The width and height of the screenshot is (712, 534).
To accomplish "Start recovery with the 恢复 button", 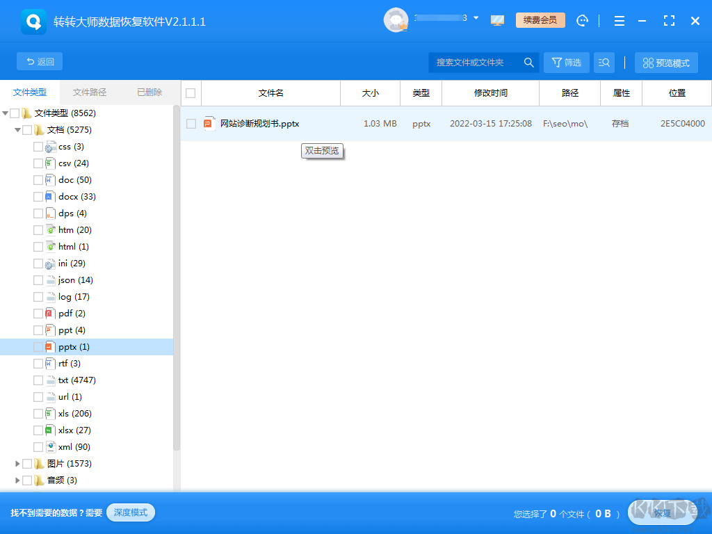I will pyautogui.click(x=662, y=513).
